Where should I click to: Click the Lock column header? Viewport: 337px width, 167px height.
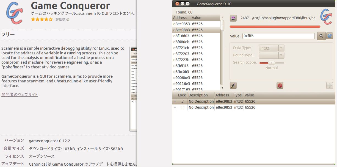[x=182, y=95]
